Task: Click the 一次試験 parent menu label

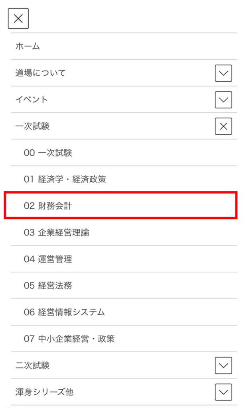Action: [33, 126]
